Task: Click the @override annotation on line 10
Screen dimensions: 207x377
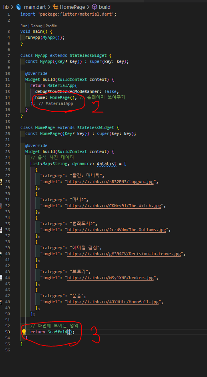Action: 36,74
